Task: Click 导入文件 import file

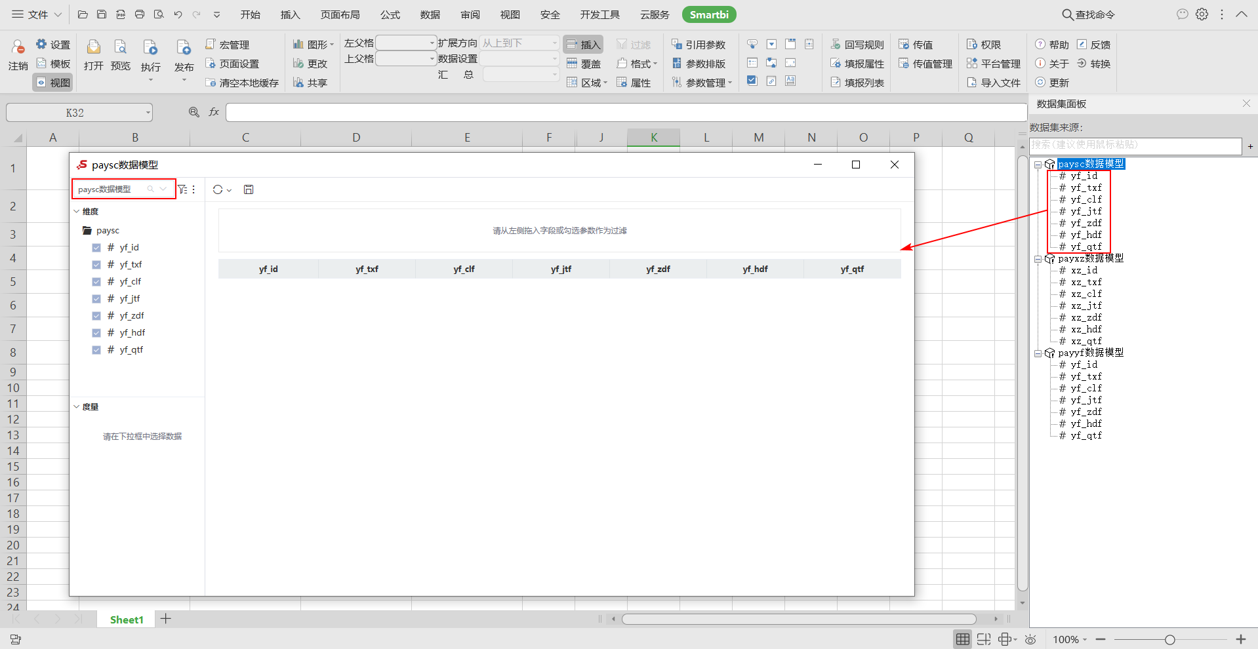Action: 993,83
